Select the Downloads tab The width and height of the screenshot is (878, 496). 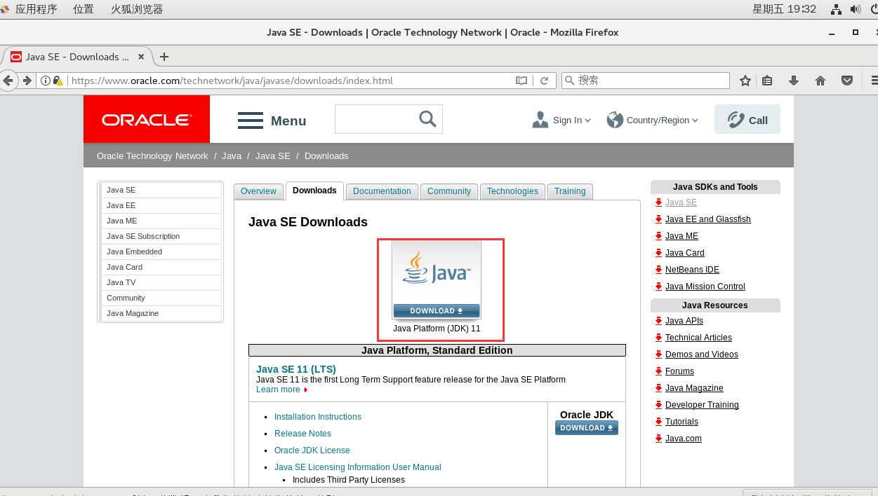[314, 191]
